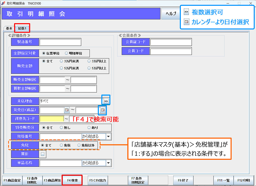Focus 発売日(商品) start date field
Viewport: 256px width, 186px height.
[52, 110]
